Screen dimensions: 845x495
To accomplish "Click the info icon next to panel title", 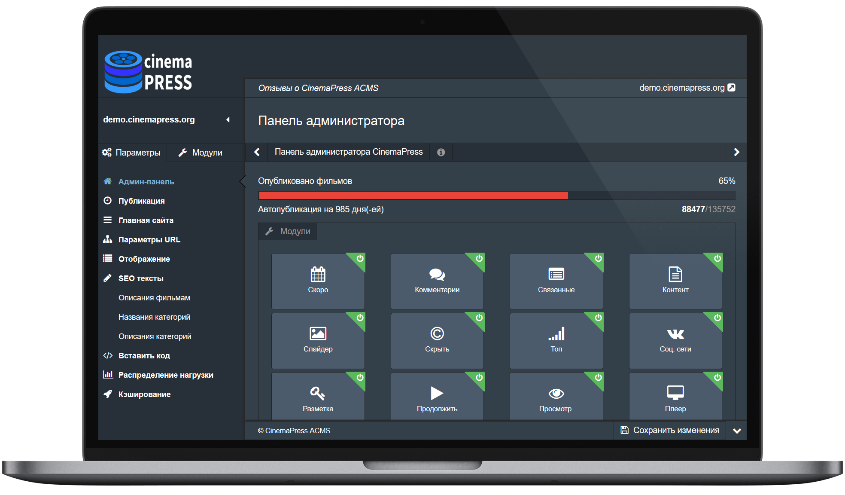I will tap(441, 152).
